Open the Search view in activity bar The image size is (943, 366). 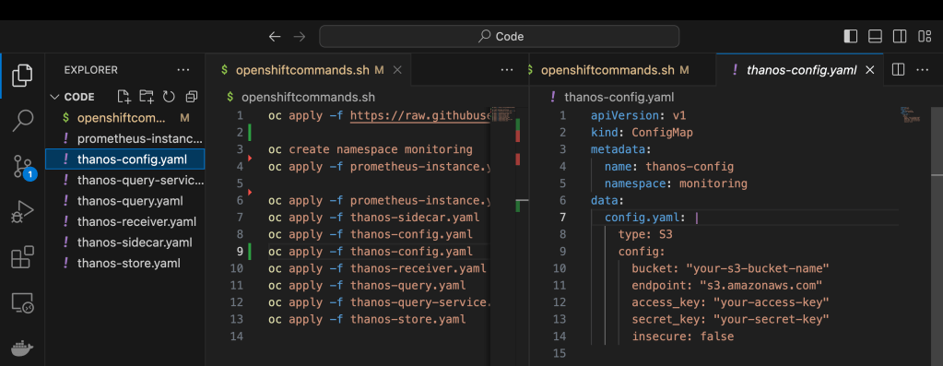[x=22, y=120]
